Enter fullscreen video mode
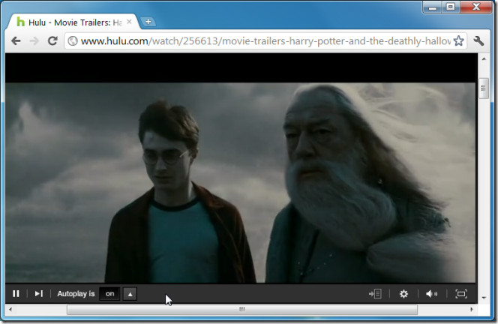 [461, 294]
